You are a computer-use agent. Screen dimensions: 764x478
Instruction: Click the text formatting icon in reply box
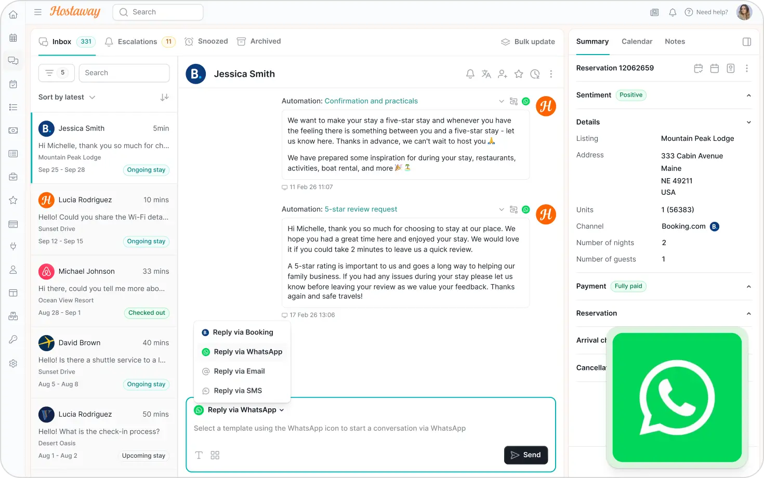click(x=199, y=455)
